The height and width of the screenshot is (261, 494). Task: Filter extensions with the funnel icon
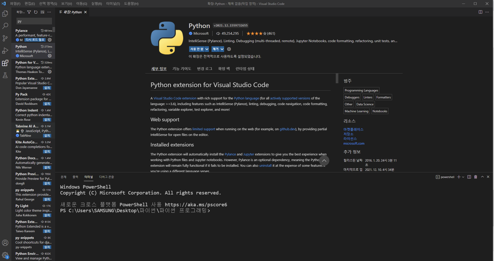click(29, 12)
